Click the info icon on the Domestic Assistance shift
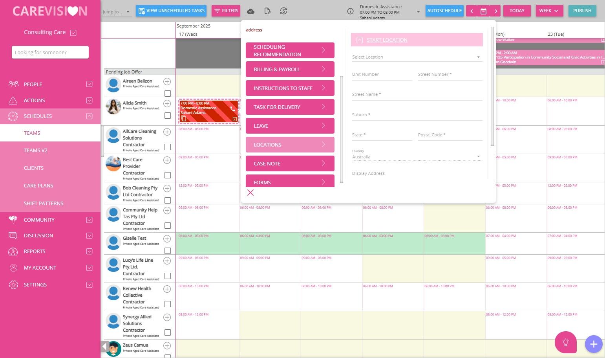The width and height of the screenshot is (605, 358). (235, 119)
